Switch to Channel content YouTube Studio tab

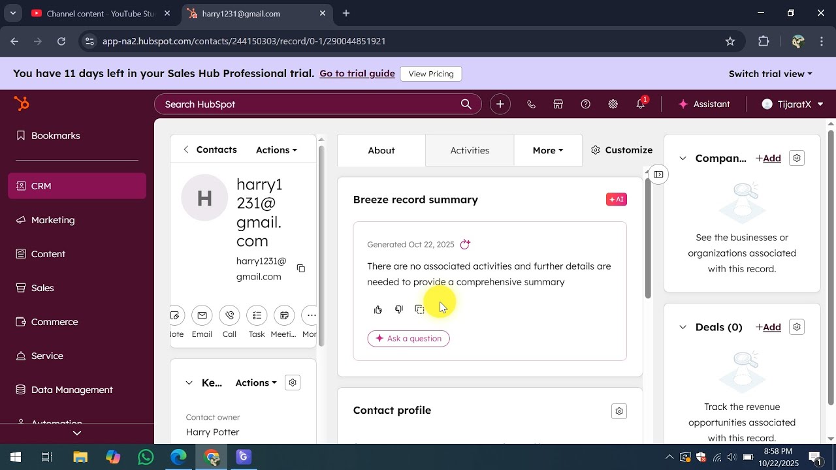pyautogui.click(x=101, y=13)
